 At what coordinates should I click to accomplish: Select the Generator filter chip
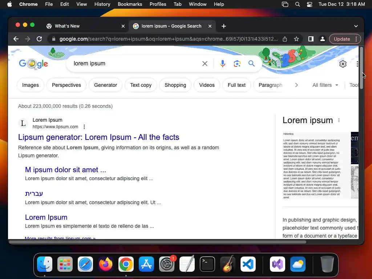pos(106,85)
